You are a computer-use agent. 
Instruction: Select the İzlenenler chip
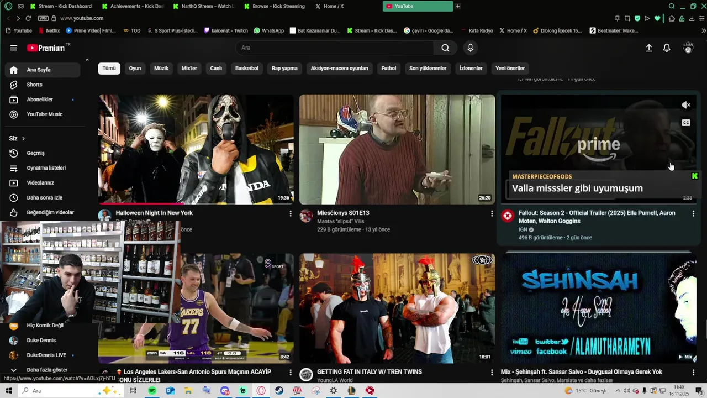coord(471,69)
